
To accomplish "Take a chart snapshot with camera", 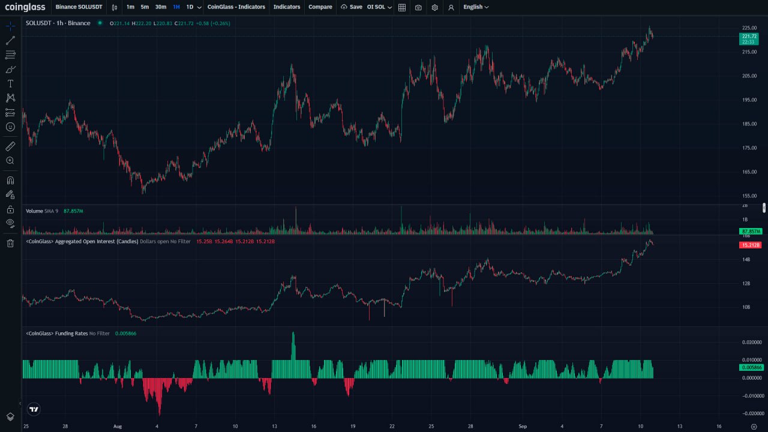I will click(x=418, y=7).
